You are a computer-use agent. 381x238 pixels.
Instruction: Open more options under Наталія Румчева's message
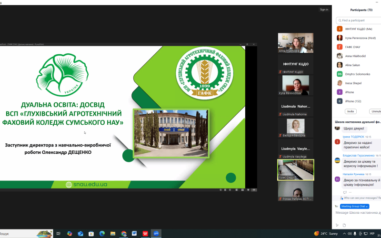(350, 192)
